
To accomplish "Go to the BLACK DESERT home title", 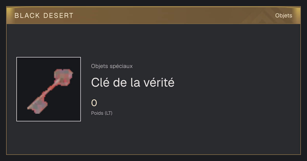I will point(44,16).
